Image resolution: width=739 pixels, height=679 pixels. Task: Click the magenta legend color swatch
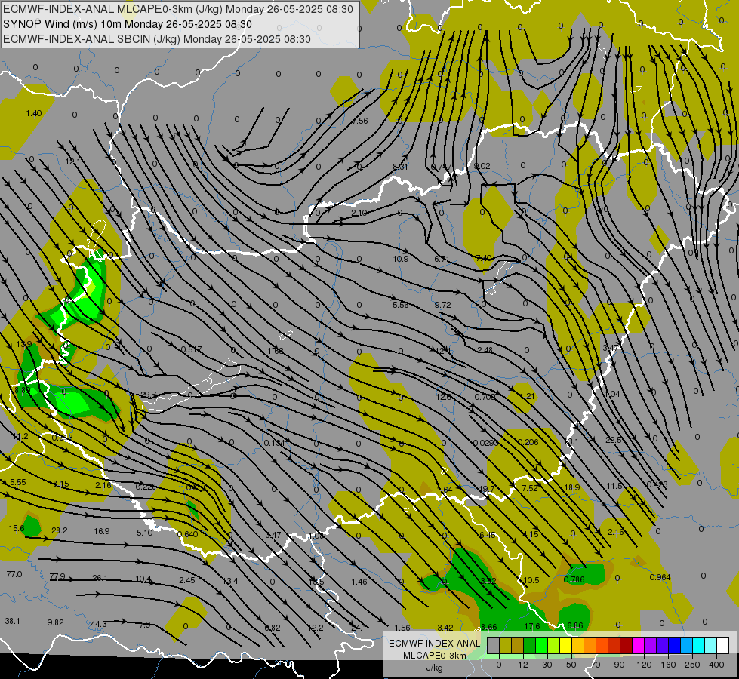point(638,645)
